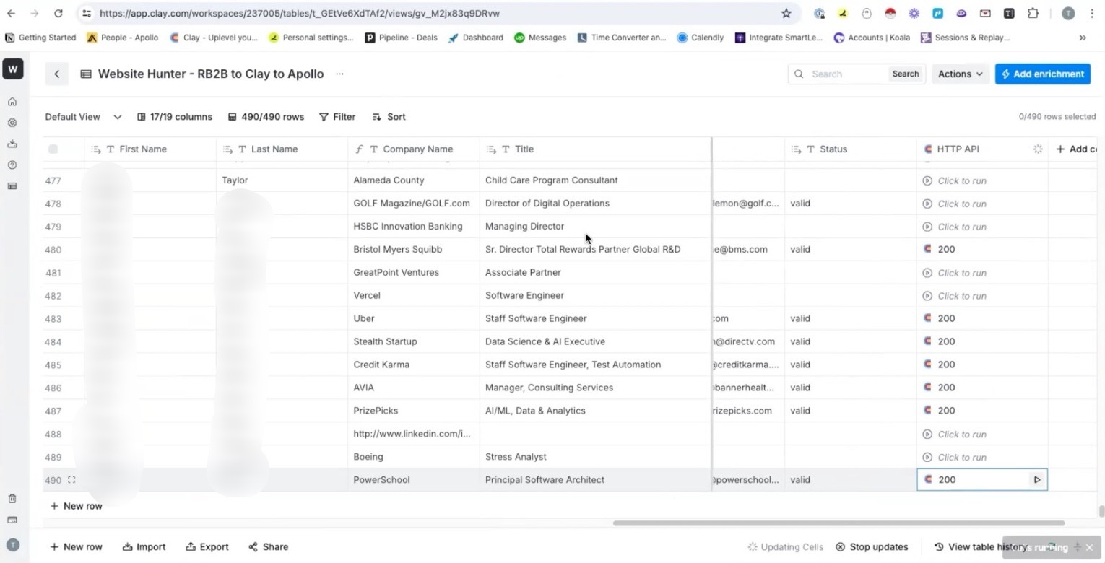Image resolution: width=1105 pixels, height=563 pixels.
Task: Navigate back in the browser
Action: (11, 13)
